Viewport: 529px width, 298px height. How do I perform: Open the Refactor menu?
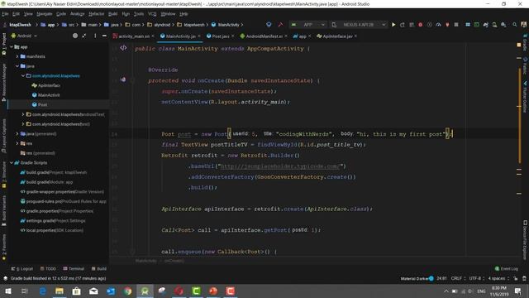[97, 14]
